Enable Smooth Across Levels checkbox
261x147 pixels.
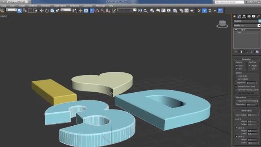coord(236,87)
